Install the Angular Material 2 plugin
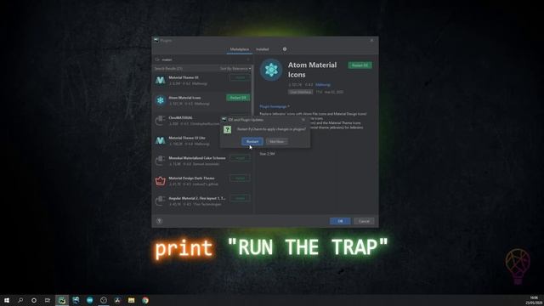 (x=240, y=198)
